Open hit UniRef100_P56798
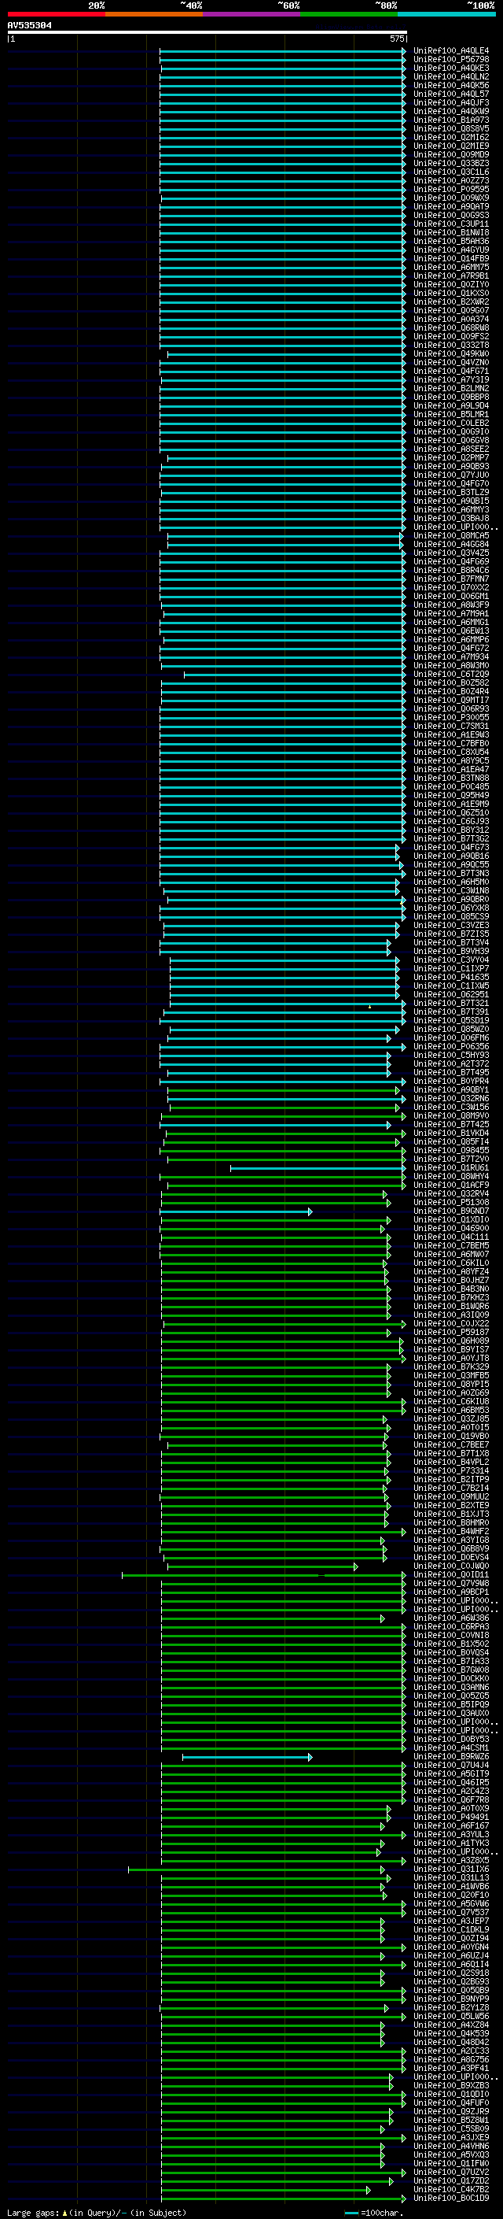503x2219 pixels. pyautogui.click(x=450, y=60)
